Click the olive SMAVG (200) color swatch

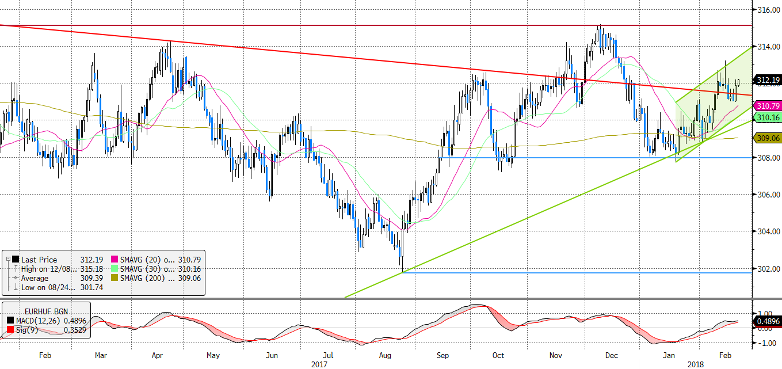coord(115,278)
